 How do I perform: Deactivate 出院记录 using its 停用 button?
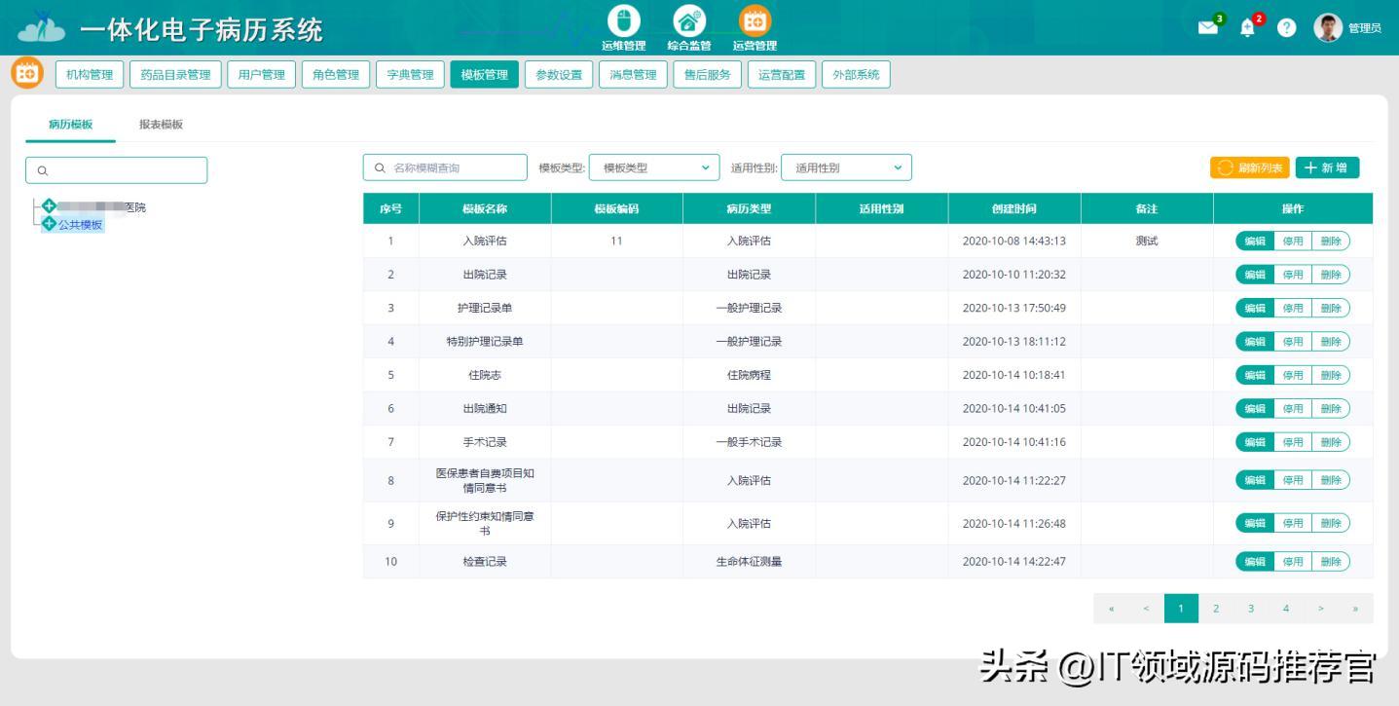pyautogui.click(x=1294, y=274)
